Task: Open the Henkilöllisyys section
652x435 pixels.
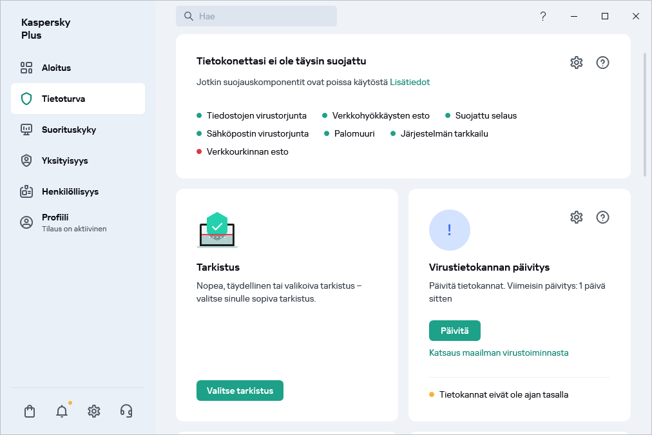Action: tap(70, 191)
